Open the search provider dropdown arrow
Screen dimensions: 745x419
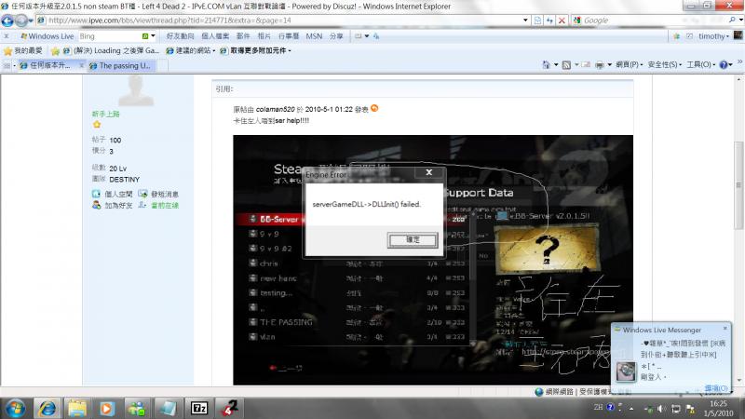pos(740,20)
